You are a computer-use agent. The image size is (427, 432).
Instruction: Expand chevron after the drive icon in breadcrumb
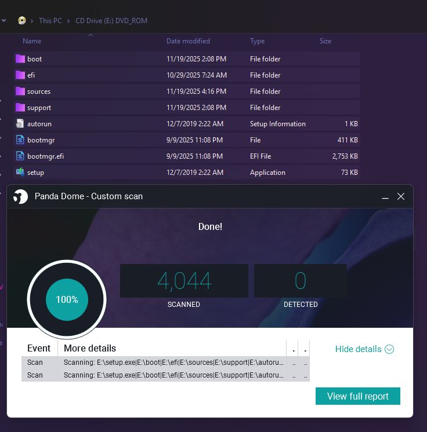32,21
